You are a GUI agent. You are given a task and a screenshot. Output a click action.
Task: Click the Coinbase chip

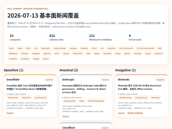tap(25, 54)
